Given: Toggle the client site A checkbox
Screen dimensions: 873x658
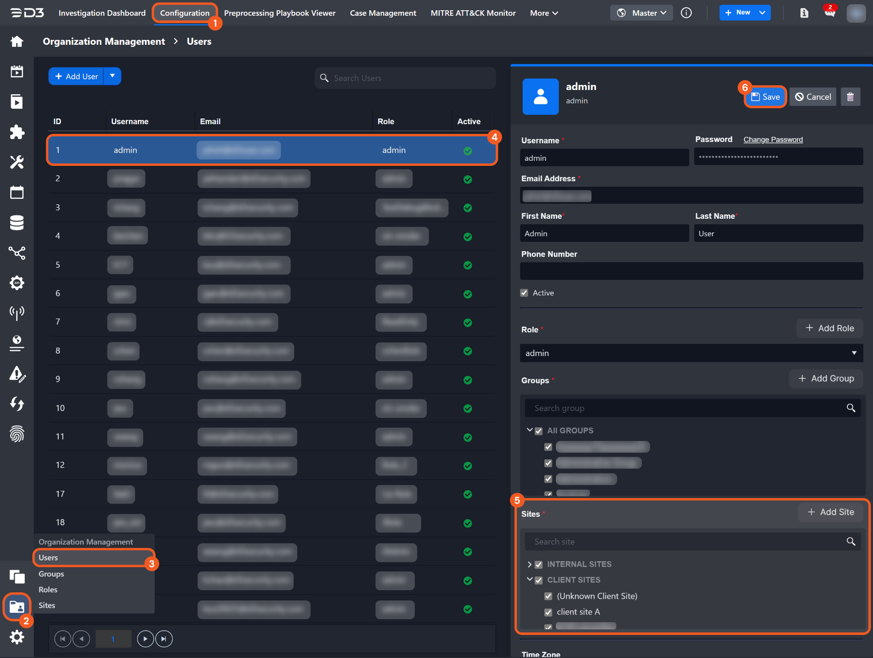Looking at the screenshot, I should pyautogui.click(x=548, y=612).
